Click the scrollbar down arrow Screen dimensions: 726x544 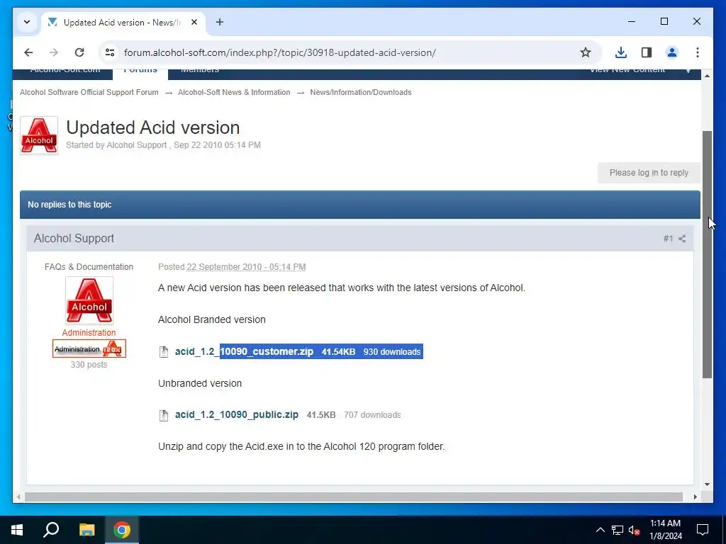(707, 484)
